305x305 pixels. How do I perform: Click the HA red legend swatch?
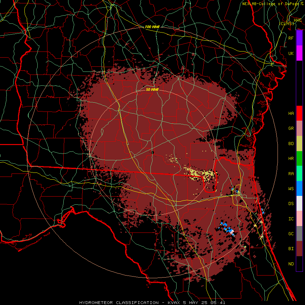click(x=299, y=113)
